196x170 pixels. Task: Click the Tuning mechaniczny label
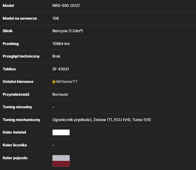pyautogui.click(x=21, y=120)
